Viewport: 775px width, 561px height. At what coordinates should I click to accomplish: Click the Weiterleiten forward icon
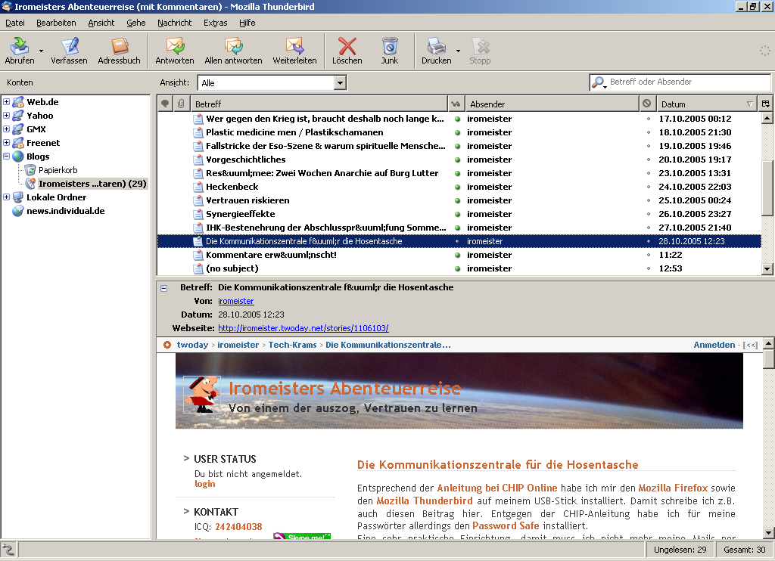tap(295, 46)
